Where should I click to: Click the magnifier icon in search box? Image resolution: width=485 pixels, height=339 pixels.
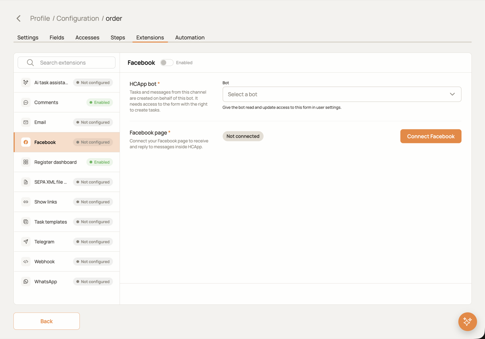pyautogui.click(x=30, y=63)
